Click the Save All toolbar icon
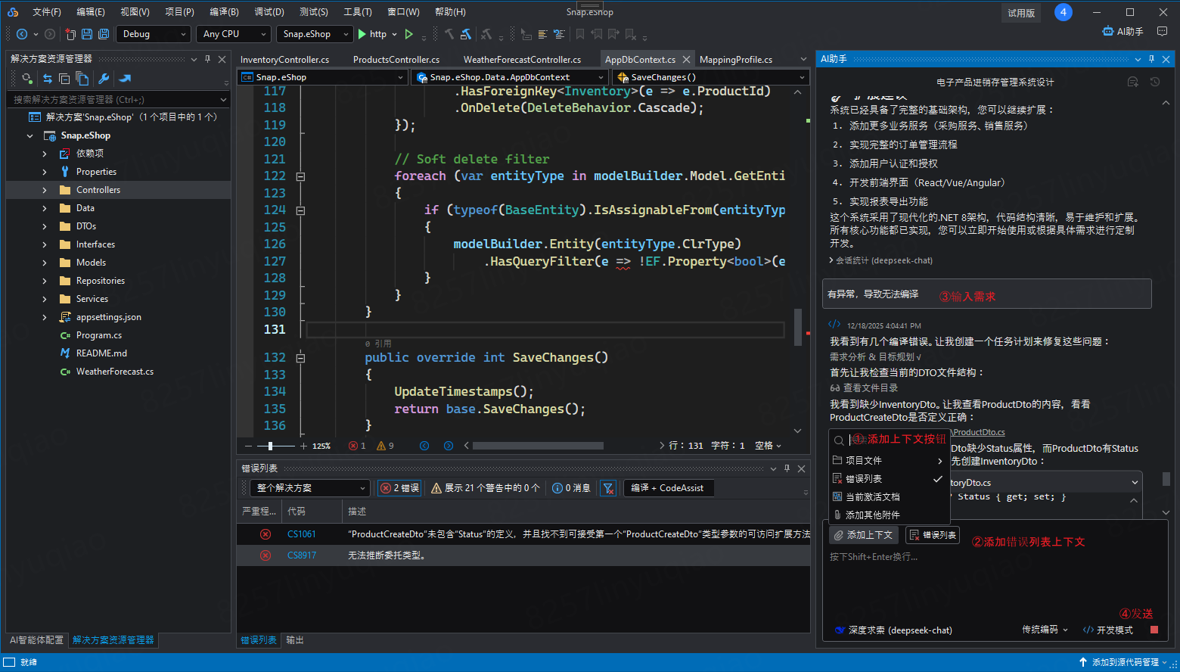The height and width of the screenshot is (672, 1180). (104, 34)
